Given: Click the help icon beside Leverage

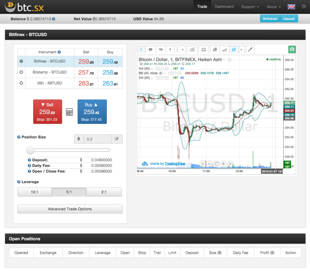Looking at the screenshot, I should [x=19, y=182].
